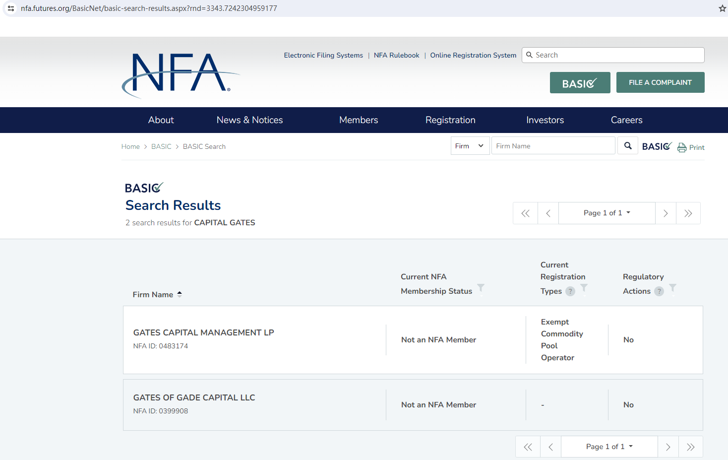Open Registration Types help question mark
Viewport: 728px width, 460px height.
coord(570,291)
